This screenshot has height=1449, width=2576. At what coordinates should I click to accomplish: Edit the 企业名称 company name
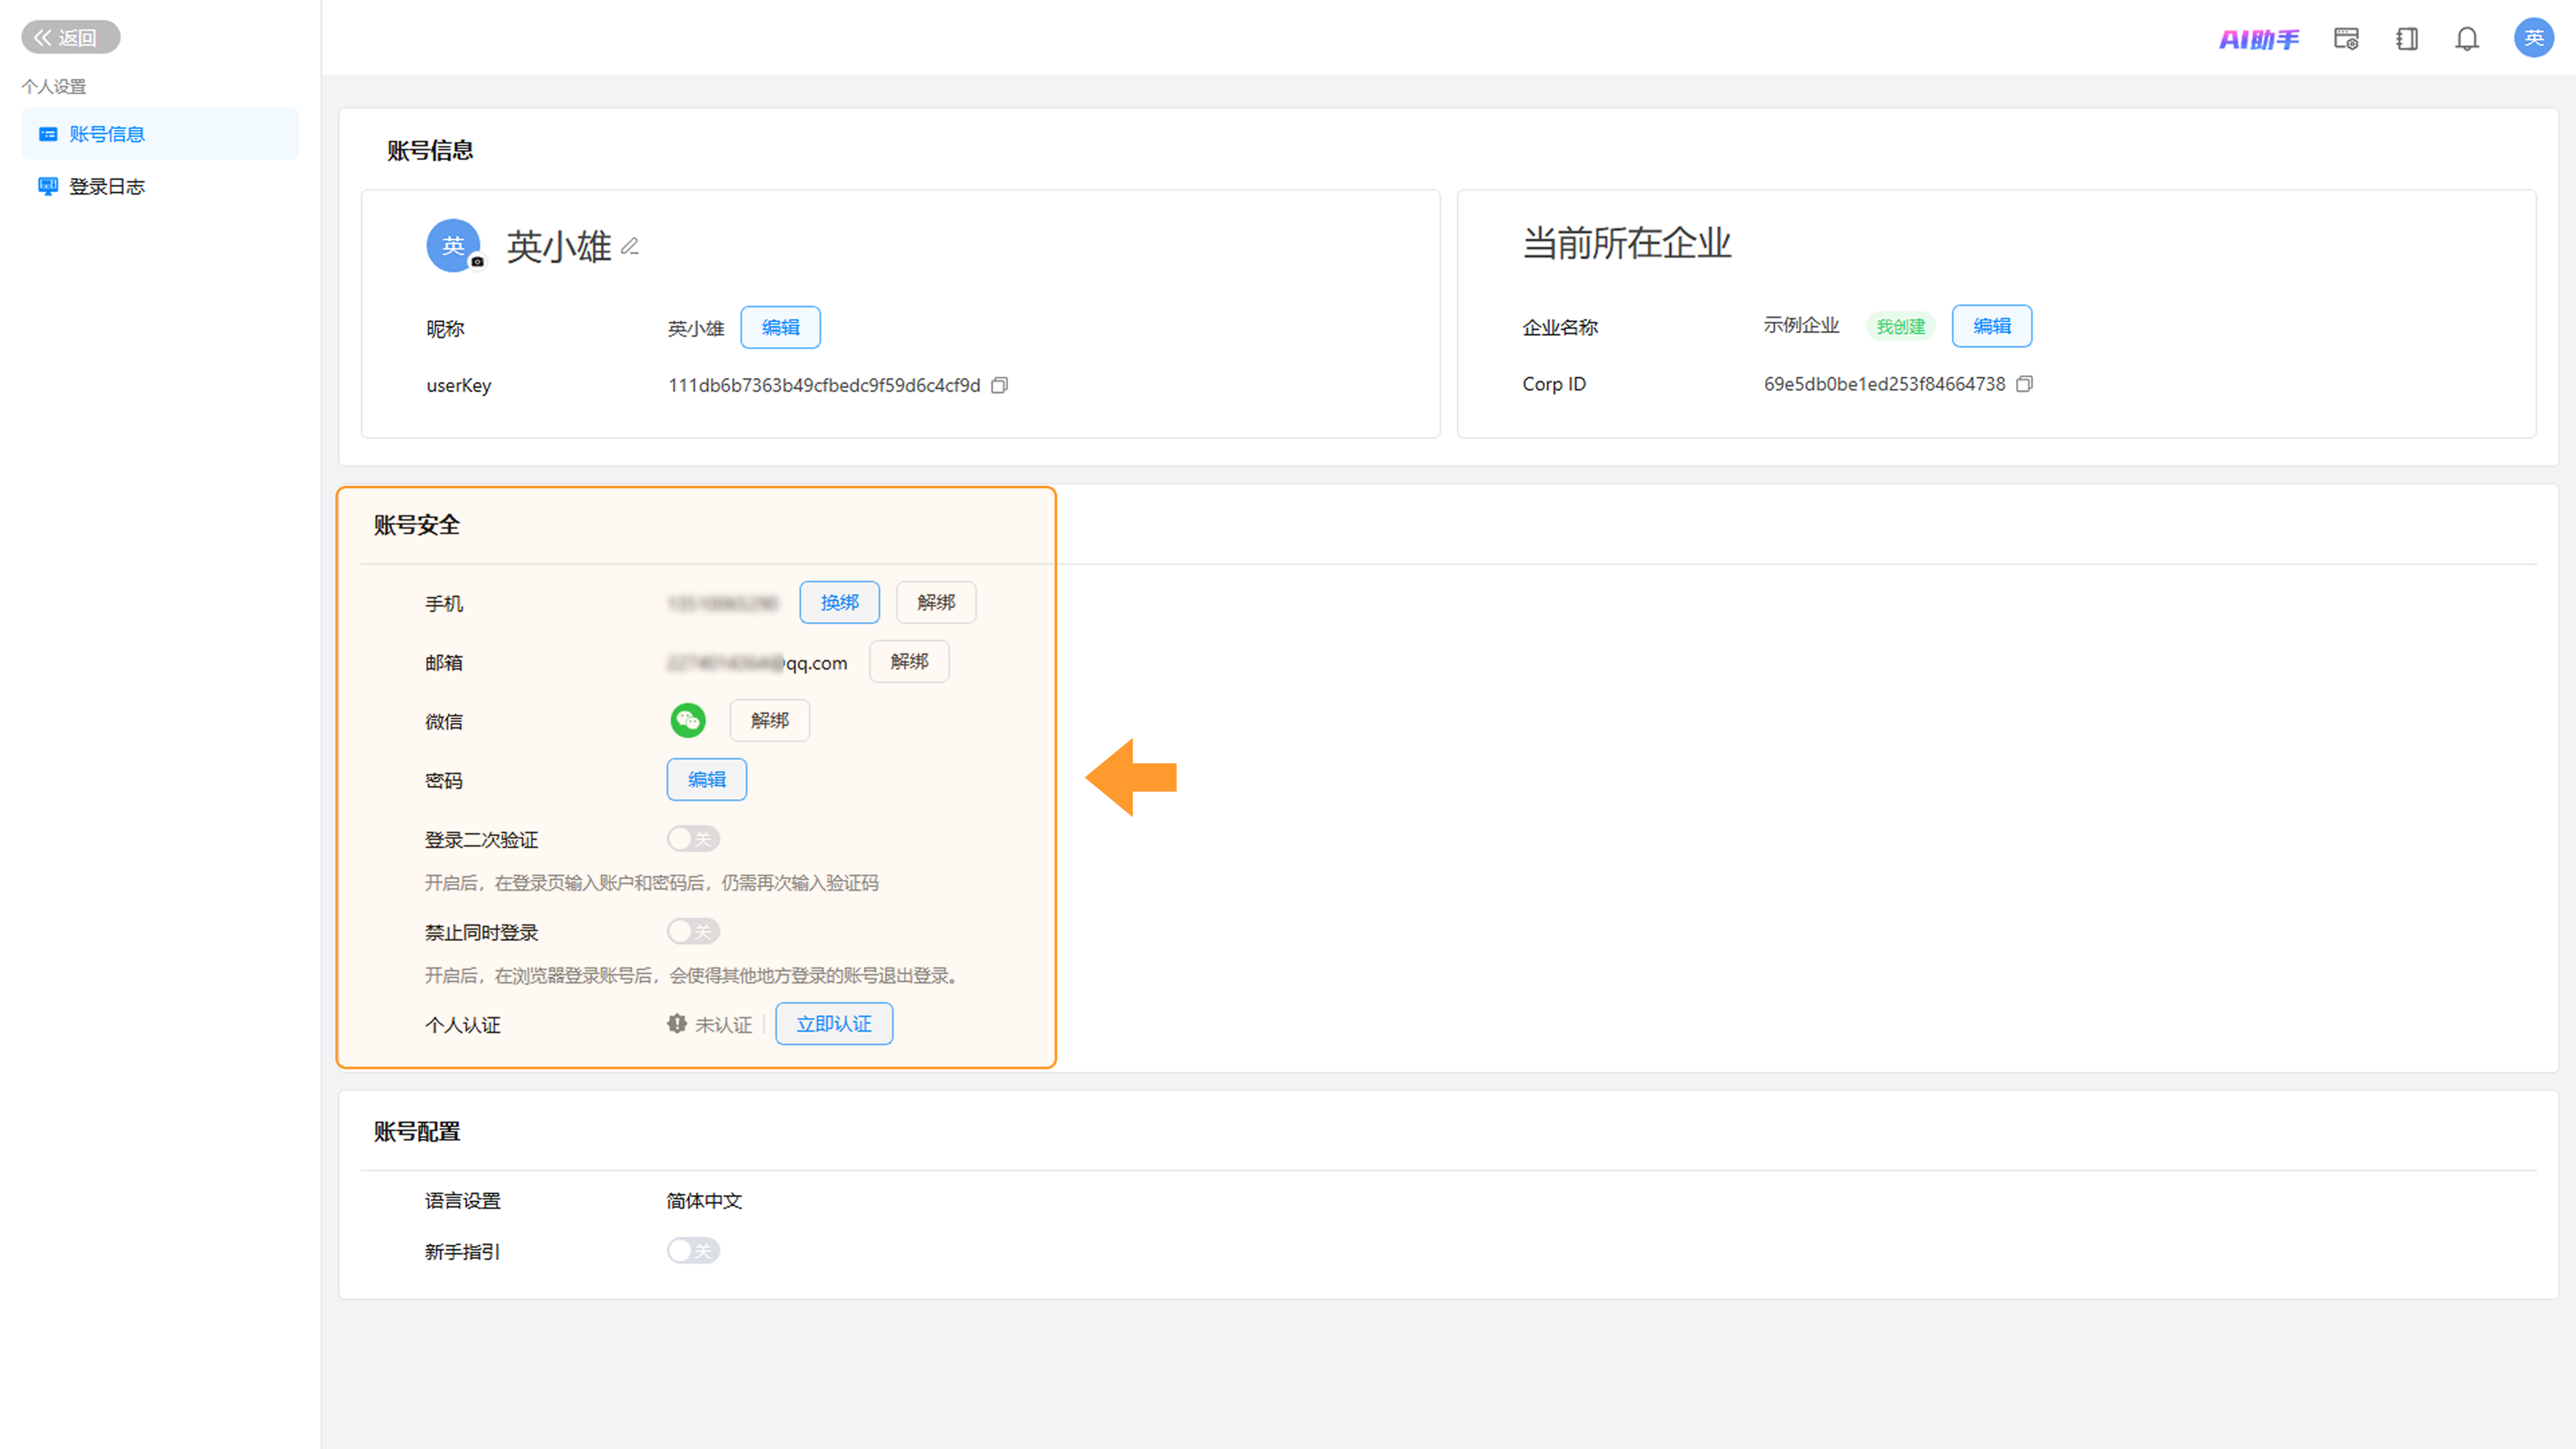pos(1991,326)
